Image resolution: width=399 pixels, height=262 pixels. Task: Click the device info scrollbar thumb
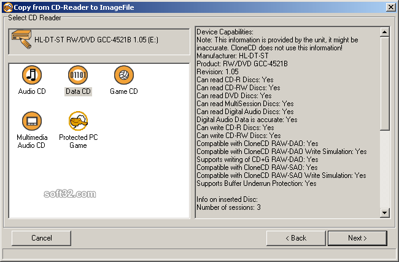coord(384,83)
